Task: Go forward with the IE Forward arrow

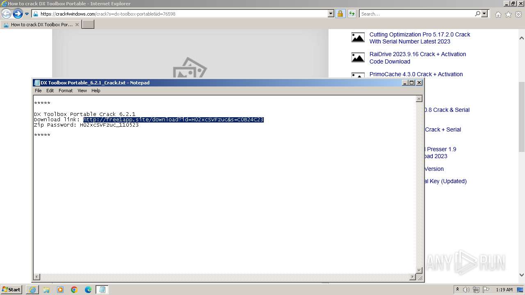Action: pyautogui.click(x=17, y=14)
